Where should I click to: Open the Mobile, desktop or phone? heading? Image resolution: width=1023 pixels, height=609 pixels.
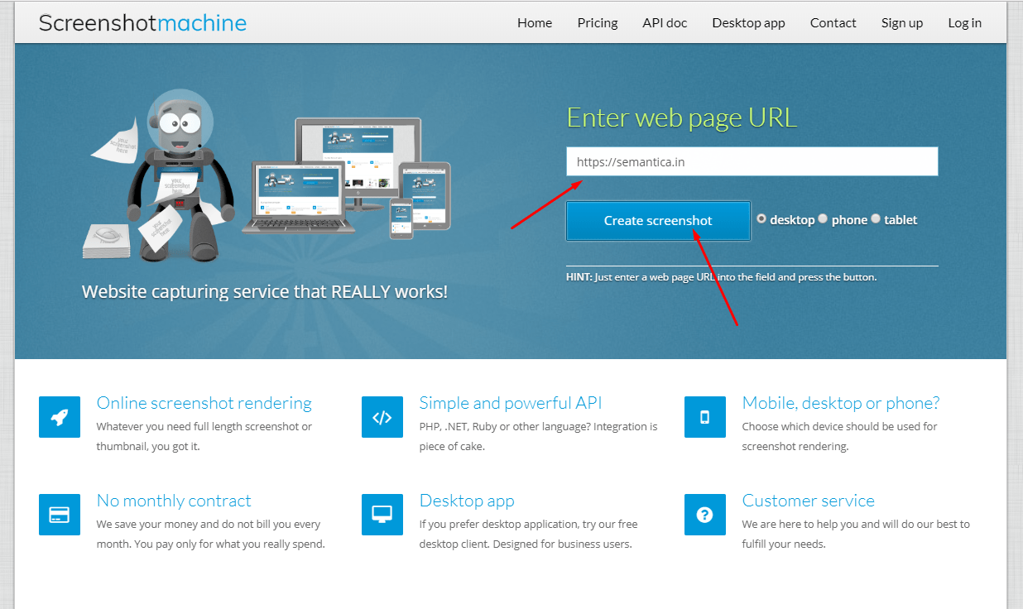click(841, 403)
